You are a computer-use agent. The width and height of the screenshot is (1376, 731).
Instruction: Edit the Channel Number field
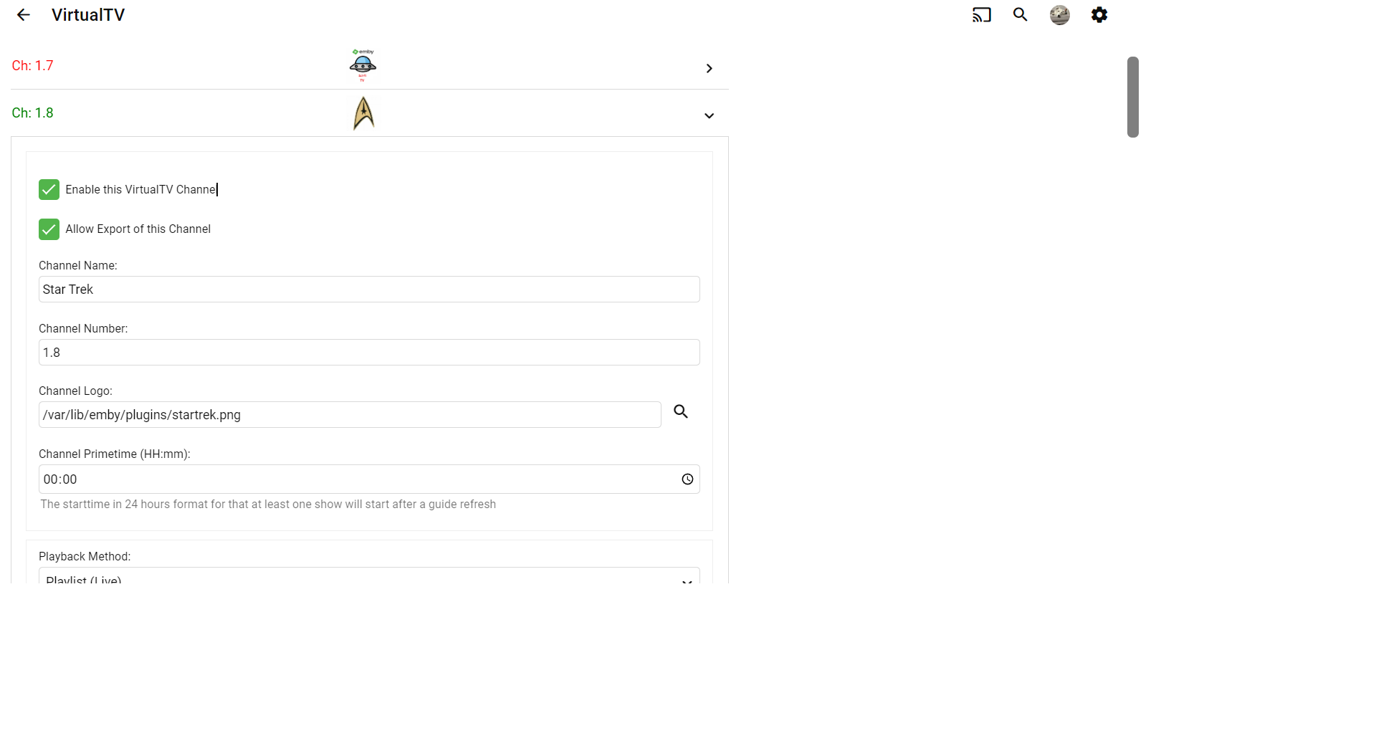(x=369, y=353)
